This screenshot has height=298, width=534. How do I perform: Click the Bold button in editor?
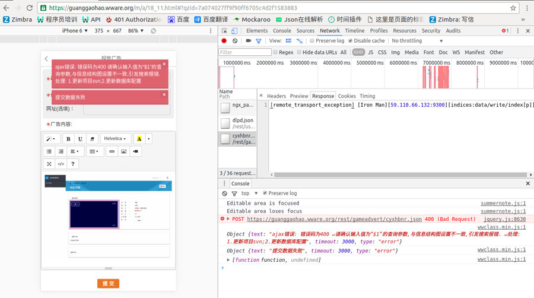68,139
